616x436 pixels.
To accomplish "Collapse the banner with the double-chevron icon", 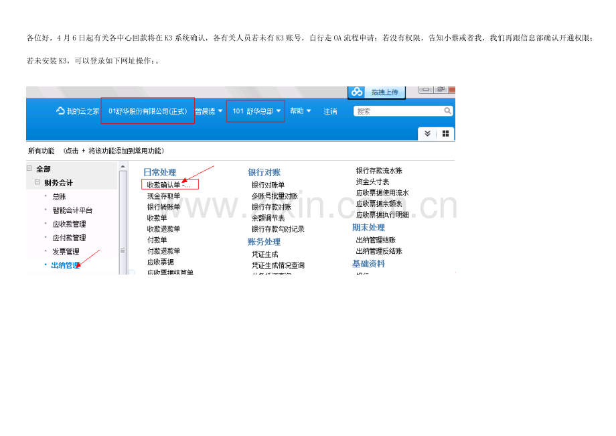I will (427, 132).
